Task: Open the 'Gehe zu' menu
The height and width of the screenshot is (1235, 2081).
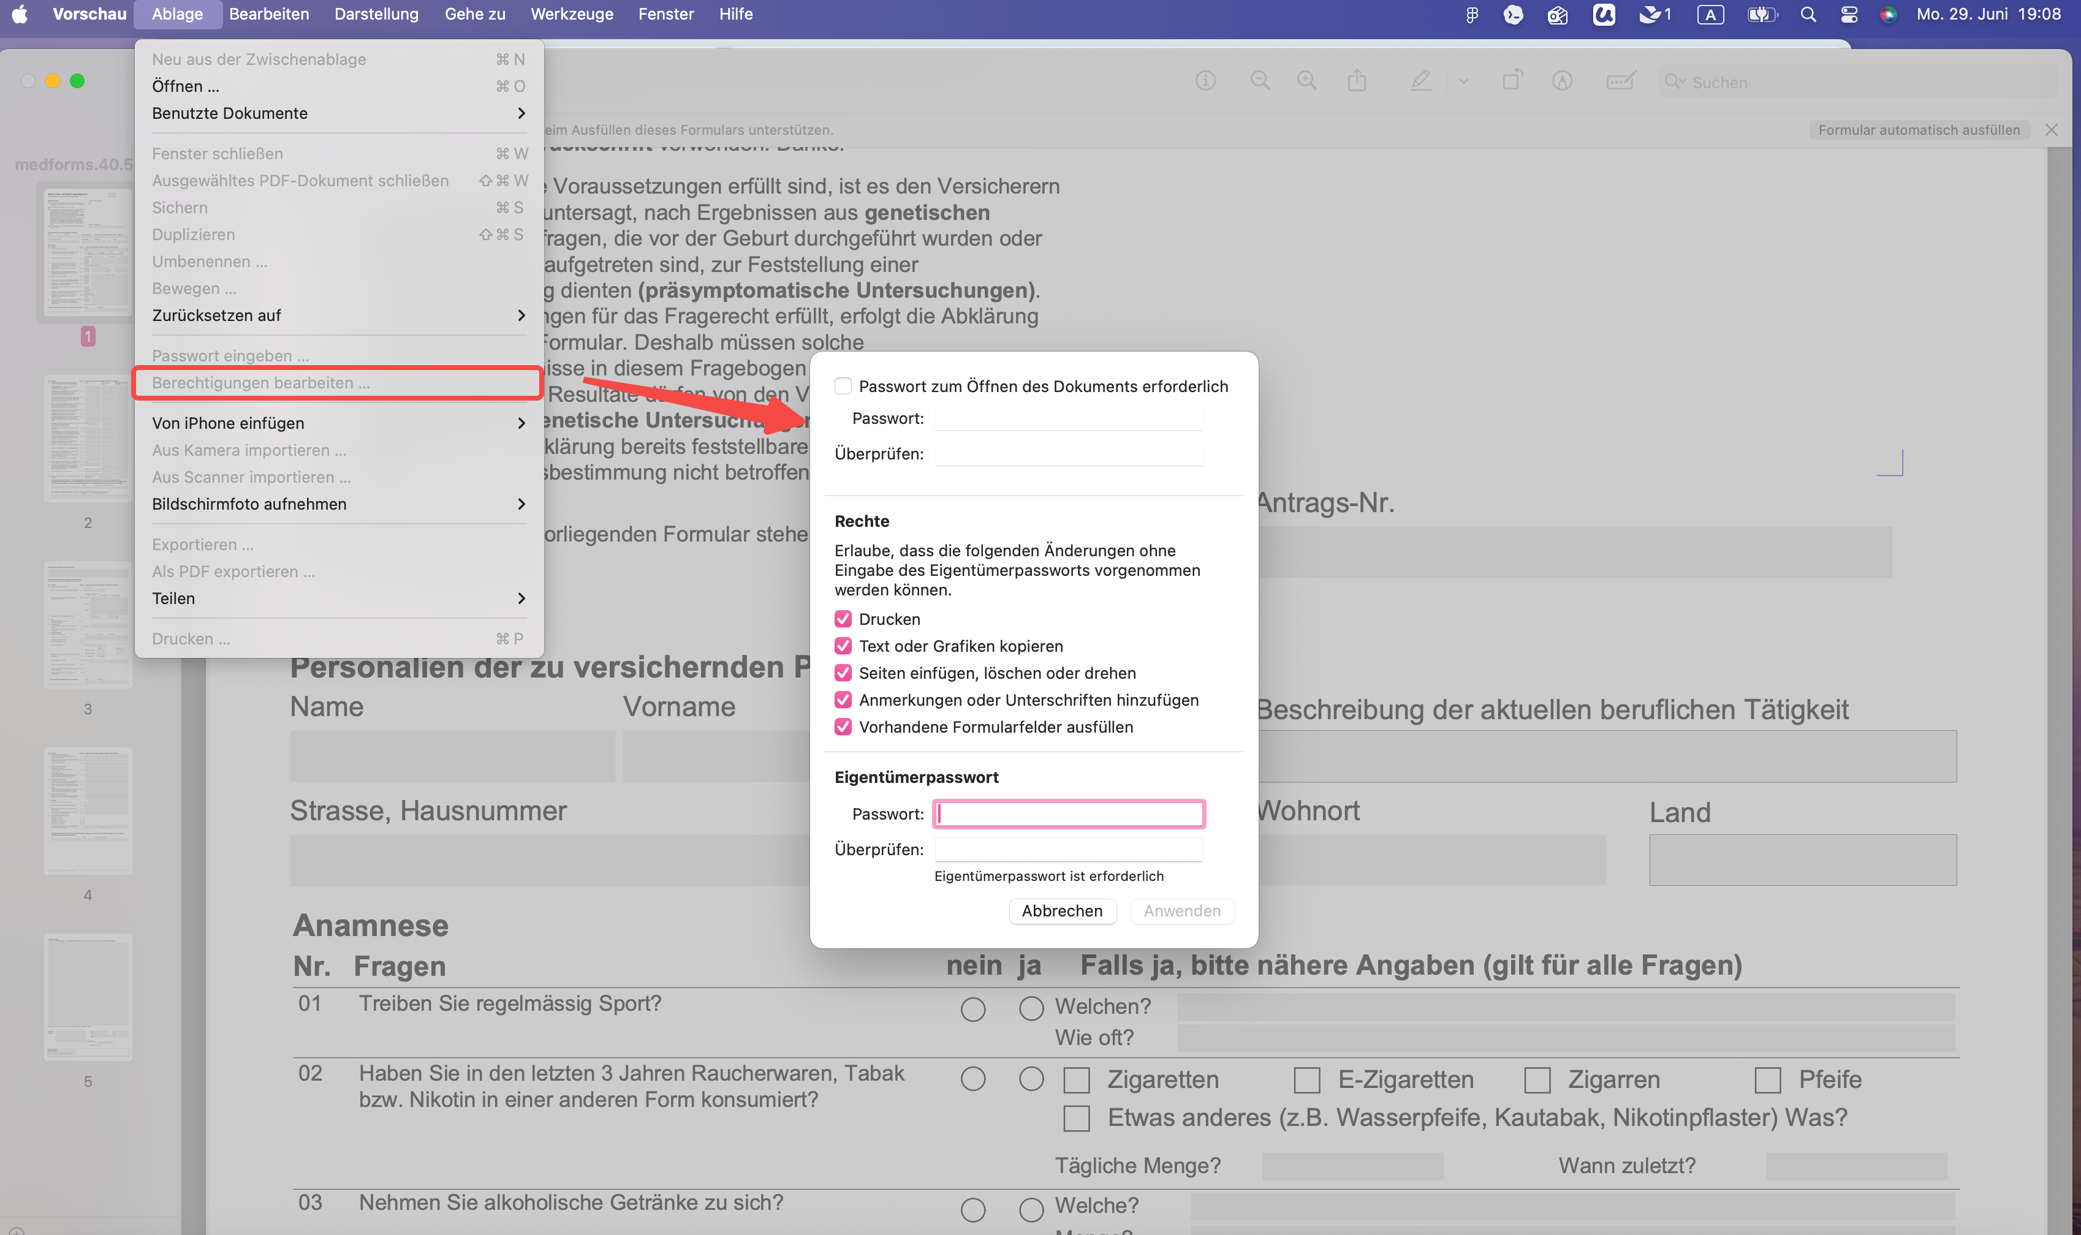Action: point(474,14)
